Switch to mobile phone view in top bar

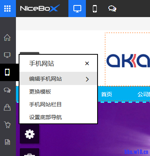95,9
